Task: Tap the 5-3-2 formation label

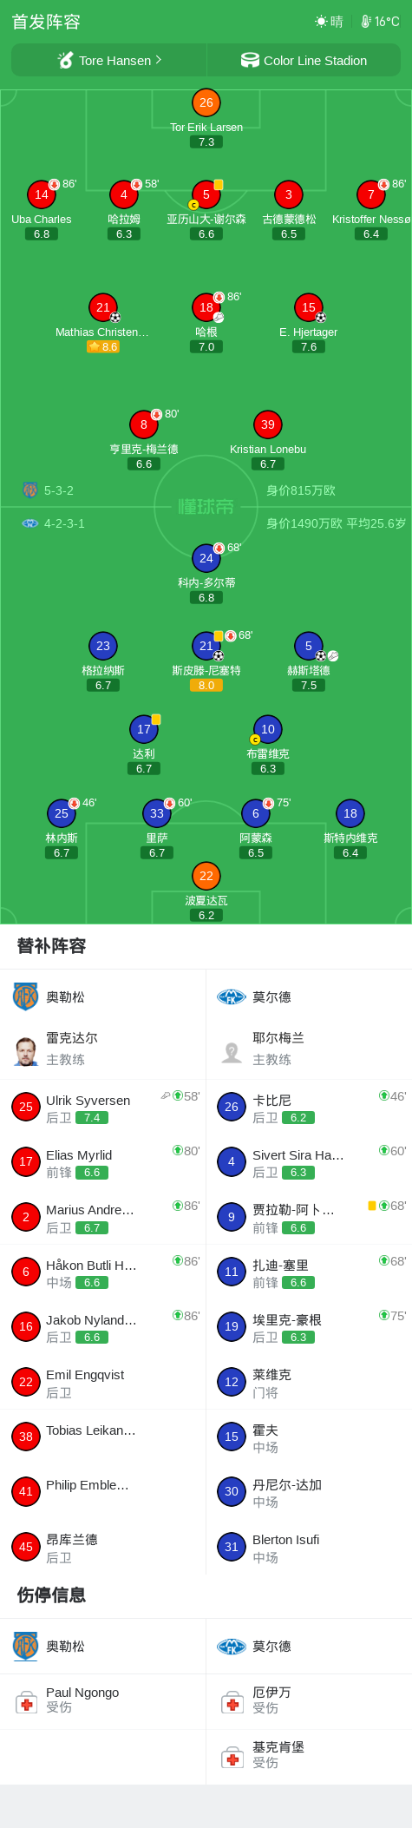Action: [x=59, y=490]
